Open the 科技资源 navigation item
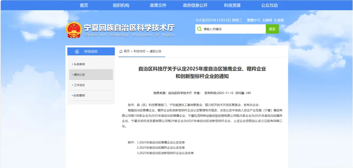 pyautogui.click(x=232, y=5)
